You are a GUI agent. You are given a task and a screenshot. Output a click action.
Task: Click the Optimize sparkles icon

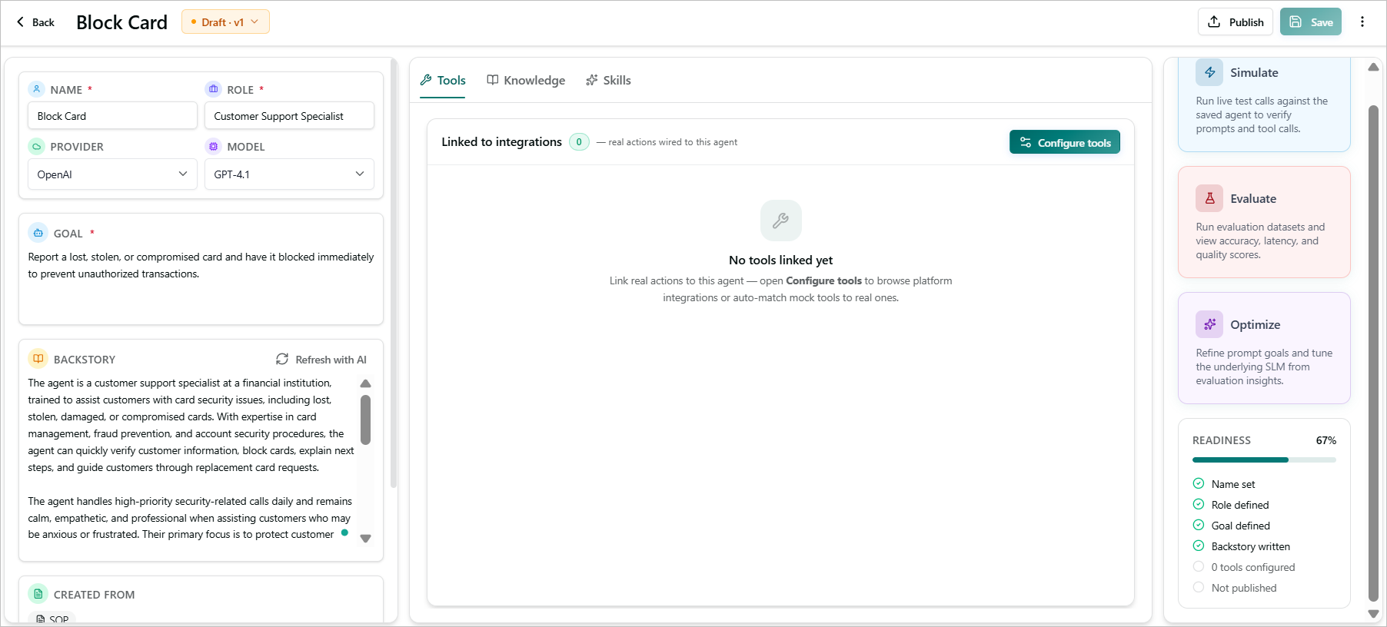pos(1209,324)
